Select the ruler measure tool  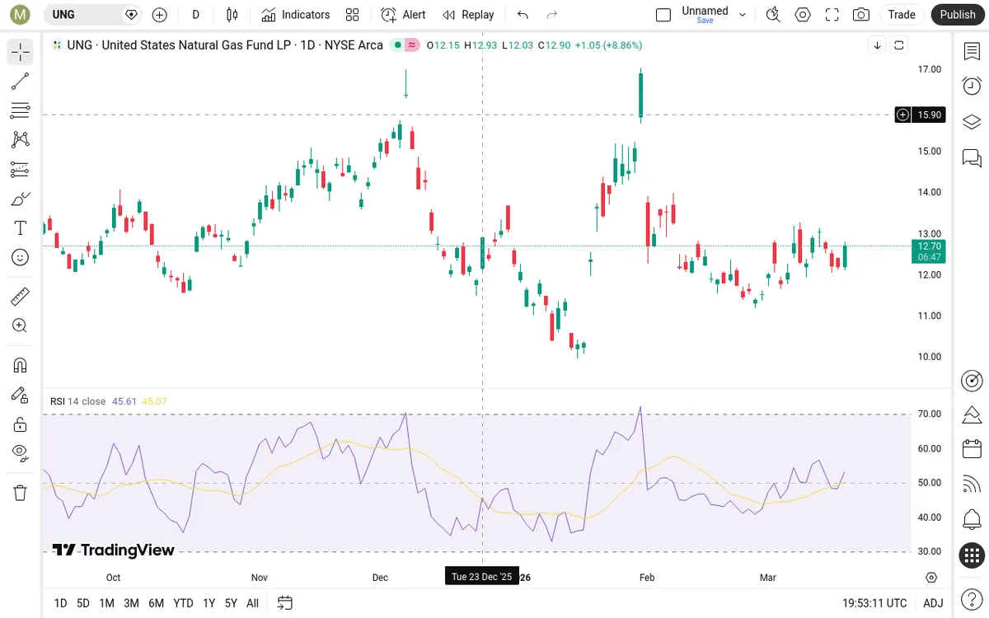pos(21,296)
